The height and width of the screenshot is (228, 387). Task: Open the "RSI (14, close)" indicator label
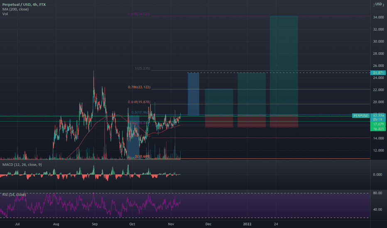point(14,194)
